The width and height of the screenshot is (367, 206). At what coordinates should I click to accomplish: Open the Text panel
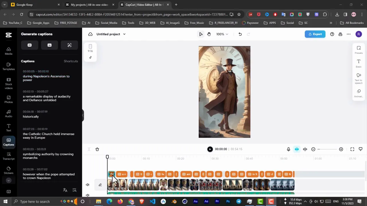click(9, 128)
